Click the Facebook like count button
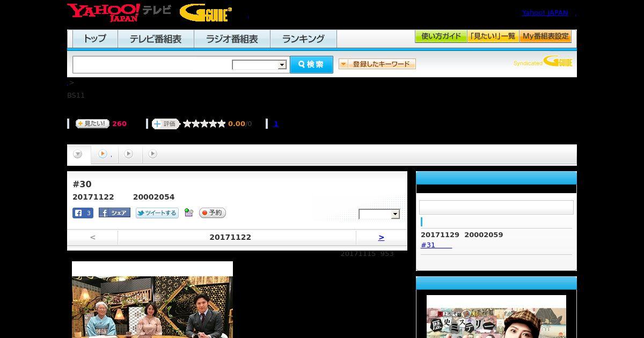644x338 pixels. [x=83, y=213]
